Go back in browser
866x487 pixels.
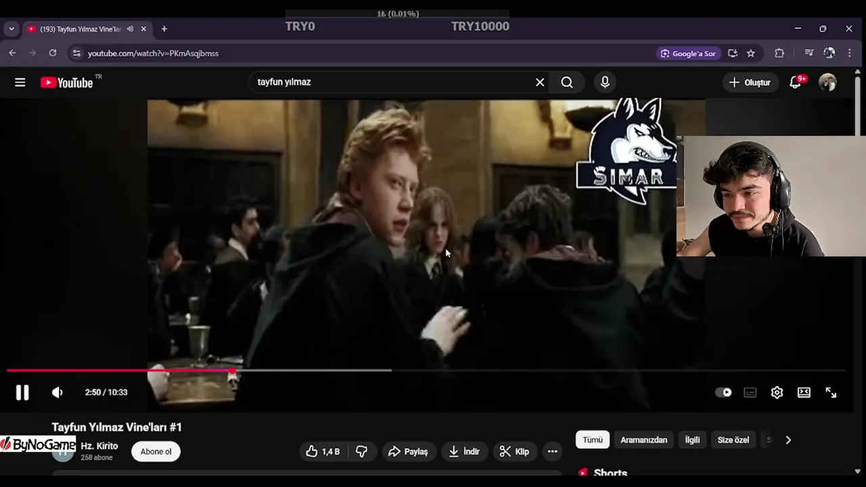(12, 53)
